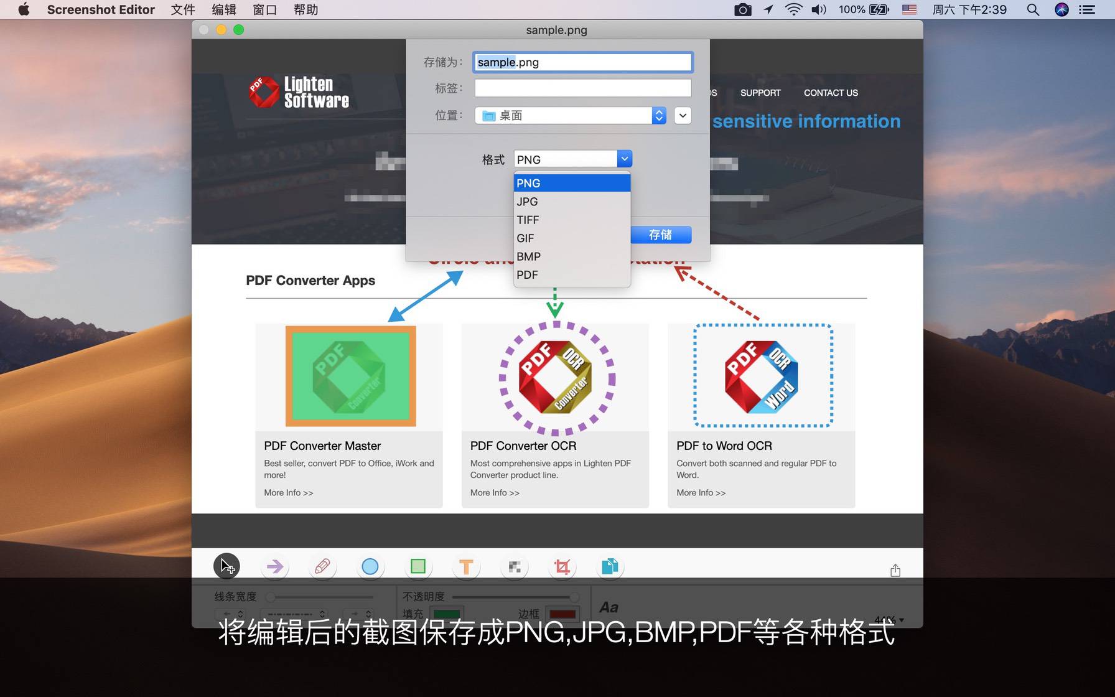Open the 编辑 menu
Viewport: 1115px width, 697px height.
coord(224,9)
